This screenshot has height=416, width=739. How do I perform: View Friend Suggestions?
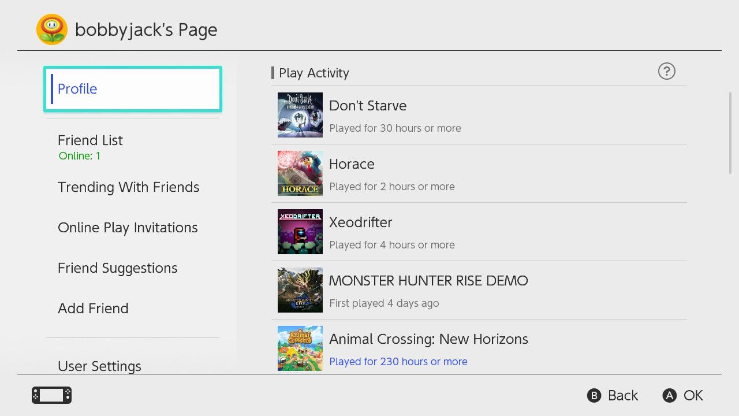(117, 268)
